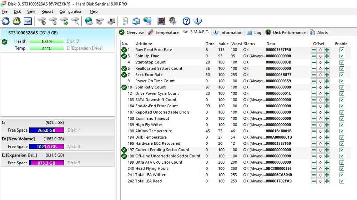Click the yellow warning triangle toolbar icon
The height and width of the screenshot is (200, 357).
pos(17,21)
